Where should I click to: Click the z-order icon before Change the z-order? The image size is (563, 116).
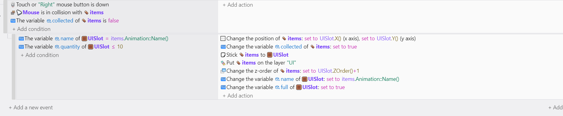click(223, 71)
